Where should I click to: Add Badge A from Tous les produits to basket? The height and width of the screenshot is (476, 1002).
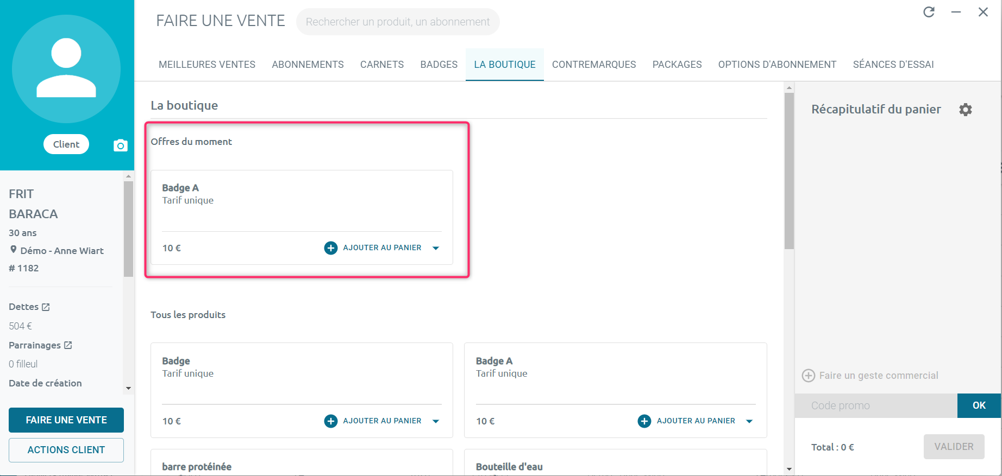tap(696, 421)
